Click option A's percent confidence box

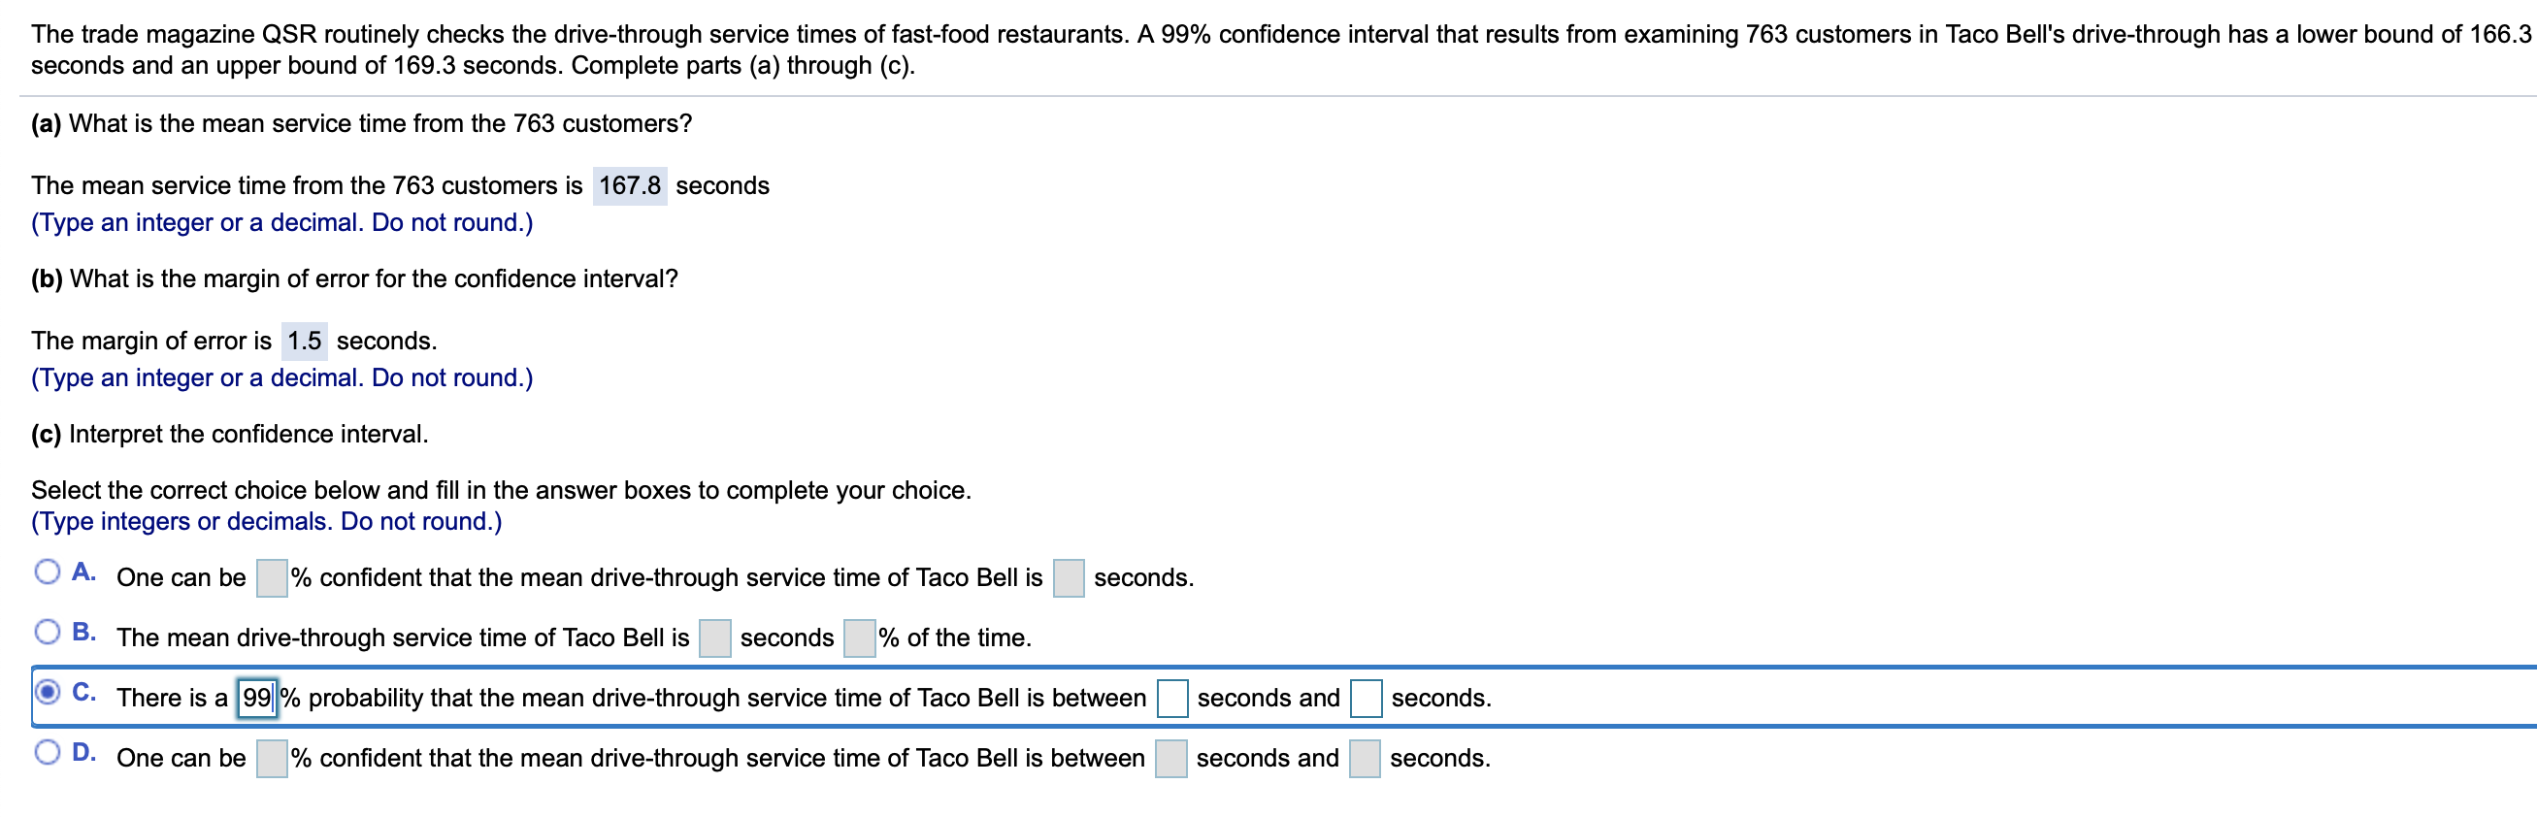pyautogui.click(x=272, y=579)
